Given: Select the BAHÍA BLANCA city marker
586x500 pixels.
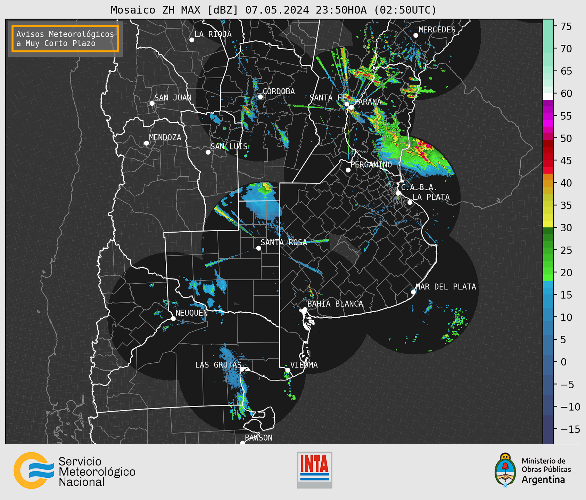Looking at the screenshot, I should coord(305,309).
